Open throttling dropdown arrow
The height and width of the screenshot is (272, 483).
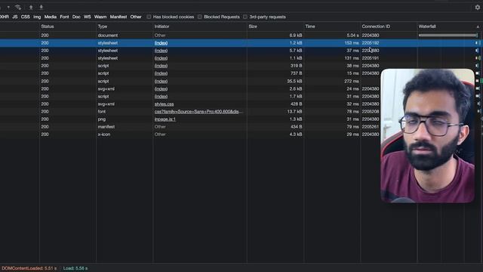(x=8, y=7)
